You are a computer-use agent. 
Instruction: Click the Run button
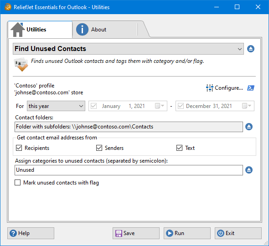coord(187,233)
